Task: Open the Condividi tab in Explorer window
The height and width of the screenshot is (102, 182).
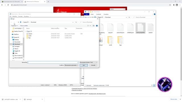Action: tap(98, 14)
